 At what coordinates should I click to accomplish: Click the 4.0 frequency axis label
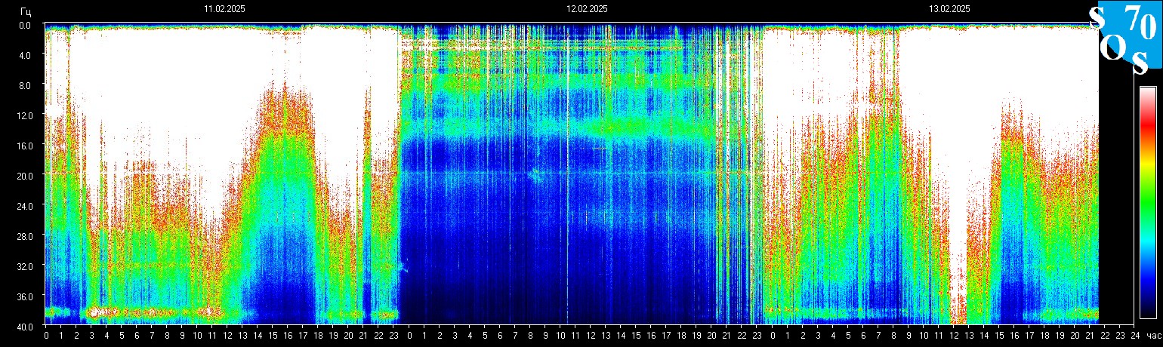[x=24, y=55]
